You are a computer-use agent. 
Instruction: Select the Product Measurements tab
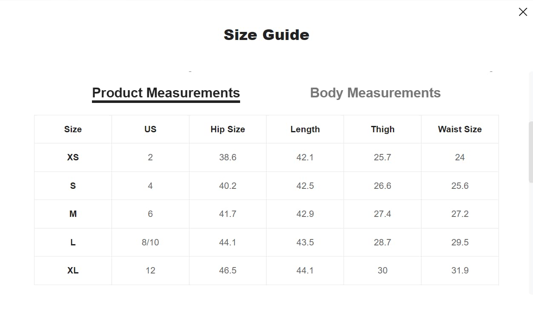point(166,93)
